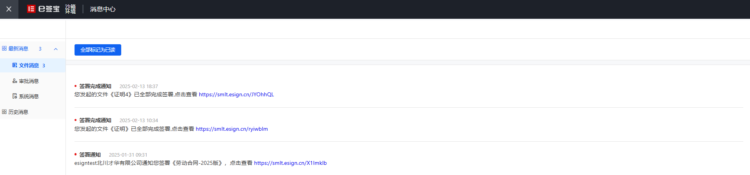The image size is (750, 175).
Task: Click the 消息中心 header title
Action: (103, 9)
